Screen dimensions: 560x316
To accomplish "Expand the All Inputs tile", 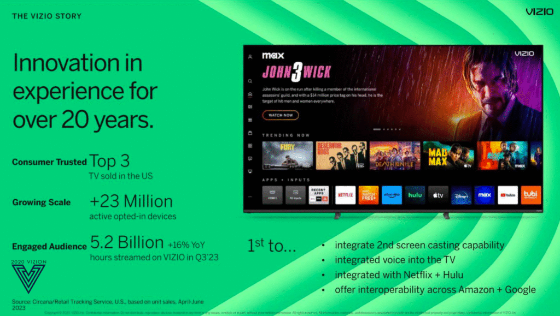I will (x=295, y=195).
